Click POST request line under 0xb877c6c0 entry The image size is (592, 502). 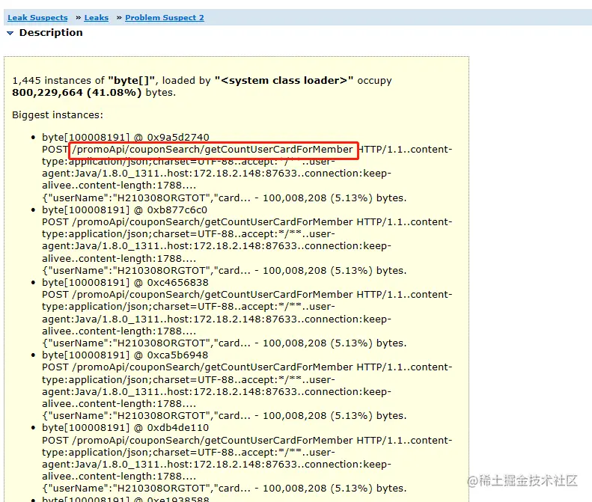pos(247,222)
